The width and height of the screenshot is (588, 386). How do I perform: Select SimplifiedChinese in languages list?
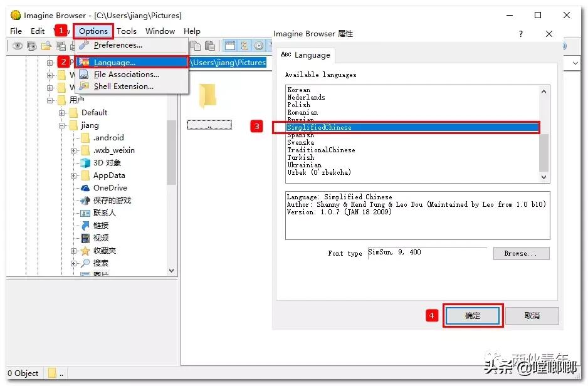tap(412, 127)
